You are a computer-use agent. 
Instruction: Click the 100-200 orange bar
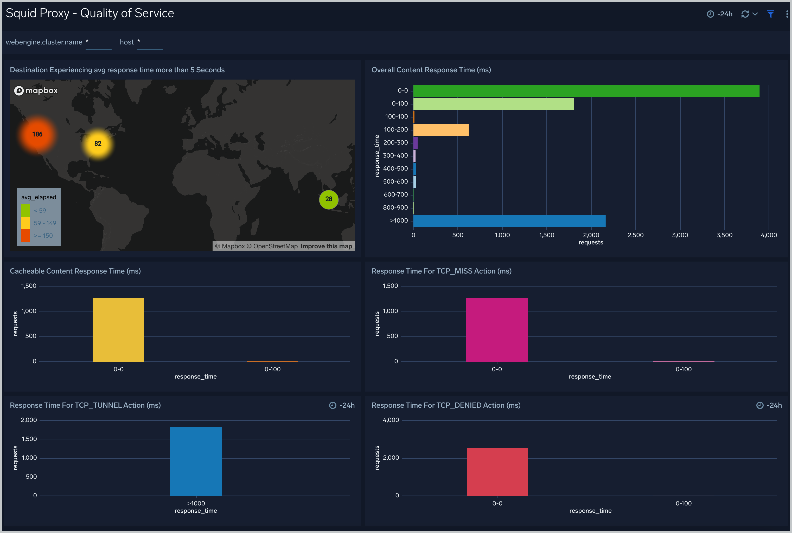click(x=441, y=130)
